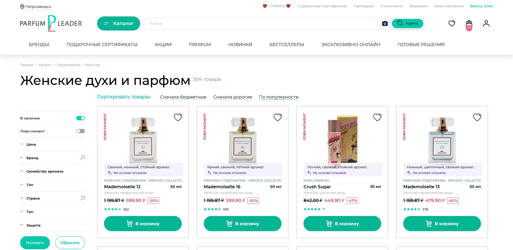Open country search magnifier in Страна filter
The width and height of the screenshot is (513, 250).
[82, 198]
